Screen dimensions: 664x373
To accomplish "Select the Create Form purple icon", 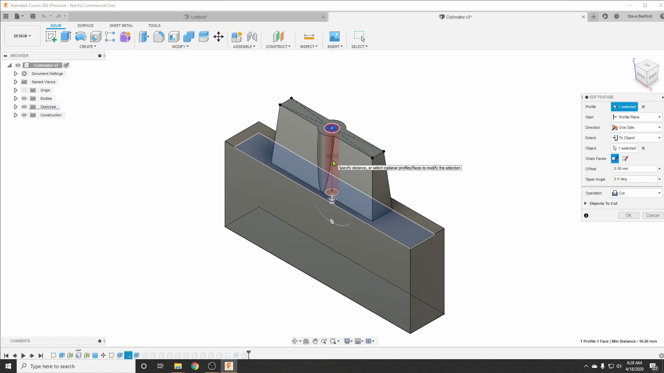I will coord(125,37).
